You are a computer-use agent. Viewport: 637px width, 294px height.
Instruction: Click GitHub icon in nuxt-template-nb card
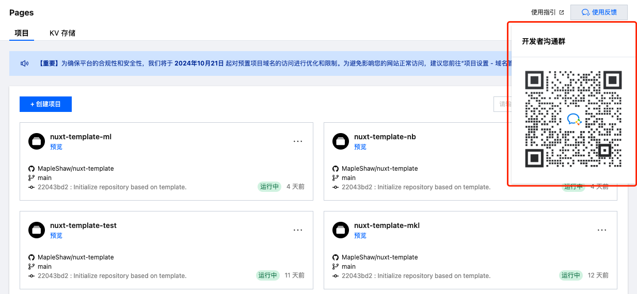click(336, 169)
